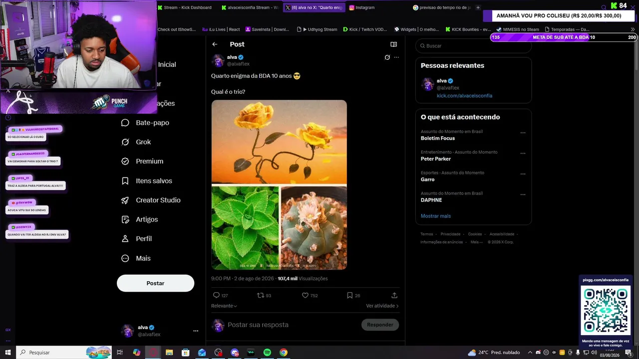Open a new browser tab

pos(478,7)
